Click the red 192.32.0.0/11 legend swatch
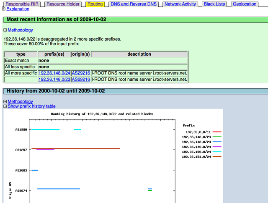268x203 pixels. [x=217, y=132]
